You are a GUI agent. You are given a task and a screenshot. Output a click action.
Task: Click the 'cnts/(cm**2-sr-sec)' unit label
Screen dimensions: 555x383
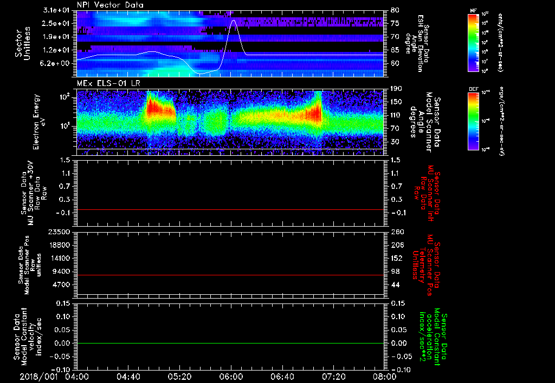[500, 43]
